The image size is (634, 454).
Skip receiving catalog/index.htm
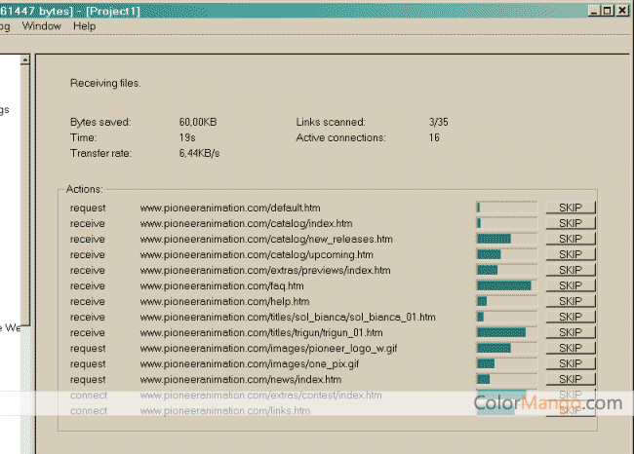(x=570, y=223)
